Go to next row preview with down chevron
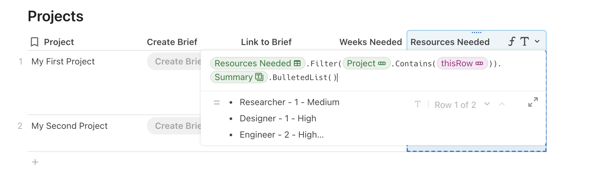 487,104
